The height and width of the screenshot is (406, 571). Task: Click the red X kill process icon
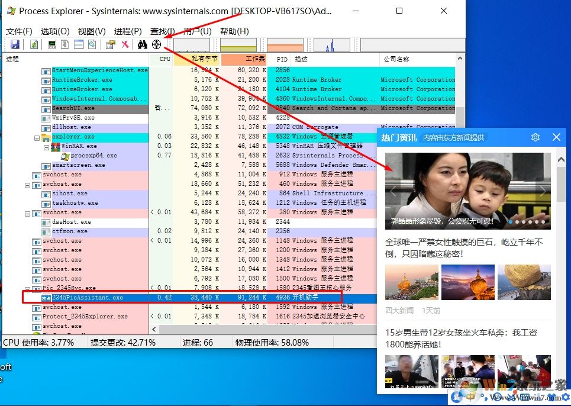[124, 44]
